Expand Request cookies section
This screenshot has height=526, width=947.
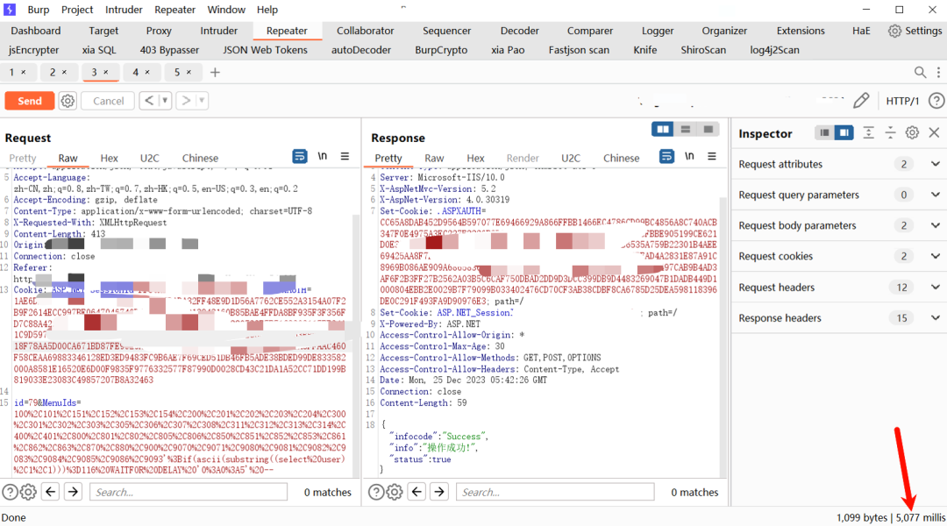click(x=935, y=257)
